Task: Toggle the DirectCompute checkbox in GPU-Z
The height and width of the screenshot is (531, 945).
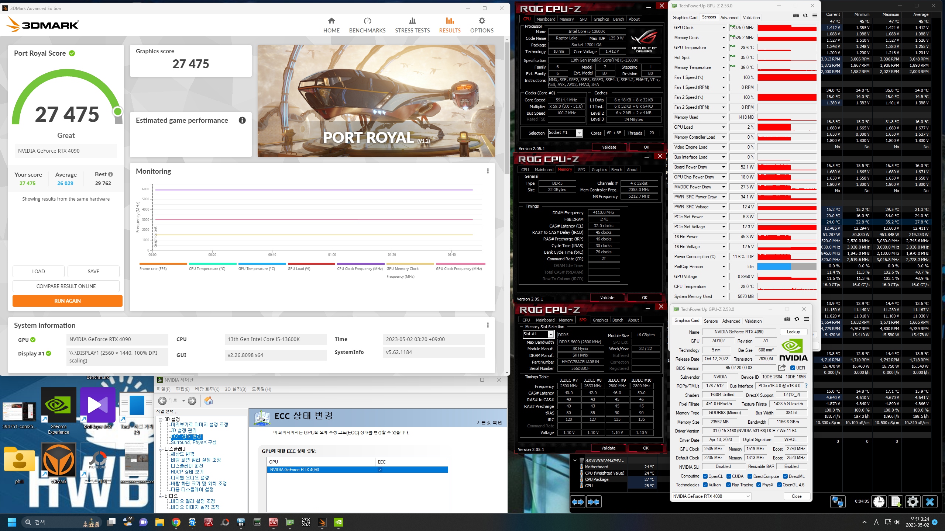Action: (750, 476)
